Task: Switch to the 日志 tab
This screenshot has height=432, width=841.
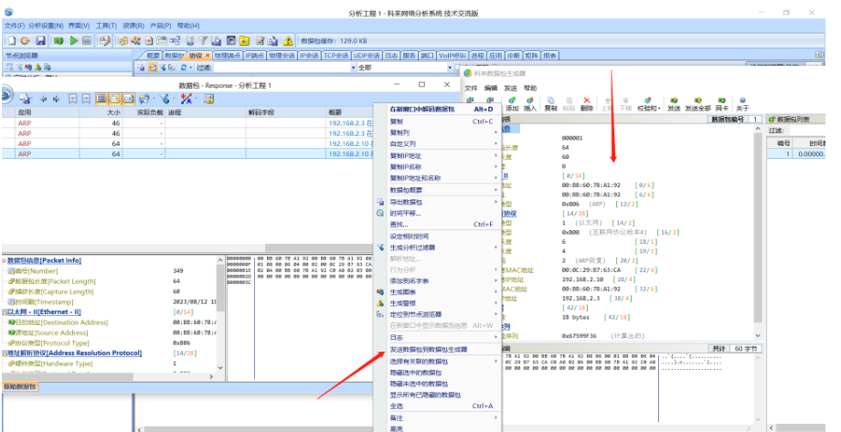Action: coord(391,55)
